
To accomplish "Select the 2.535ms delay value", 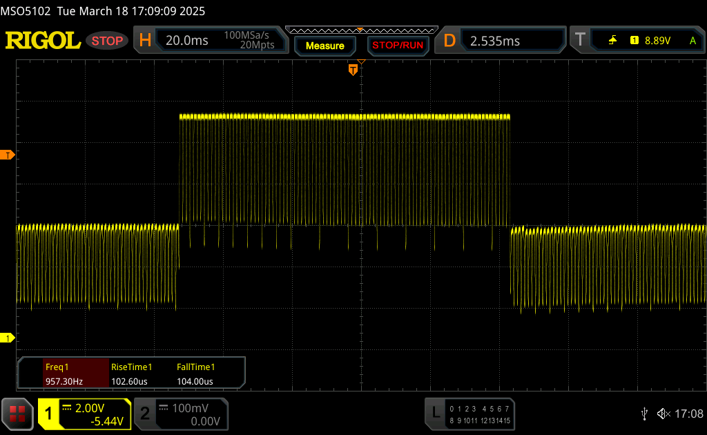I will pyautogui.click(x=495, y=41).
